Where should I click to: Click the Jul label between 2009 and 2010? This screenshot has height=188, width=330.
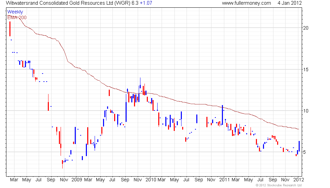112,180
